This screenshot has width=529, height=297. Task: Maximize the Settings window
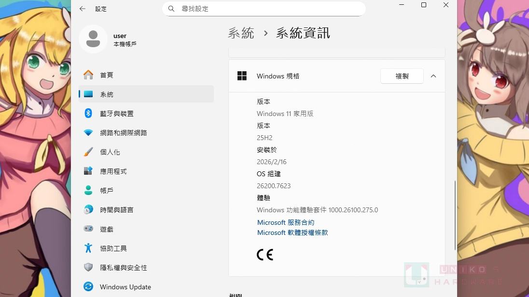click(424, 5)
